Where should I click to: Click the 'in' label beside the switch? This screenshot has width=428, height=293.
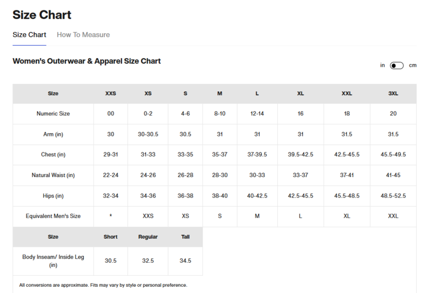tap(382, 66)
